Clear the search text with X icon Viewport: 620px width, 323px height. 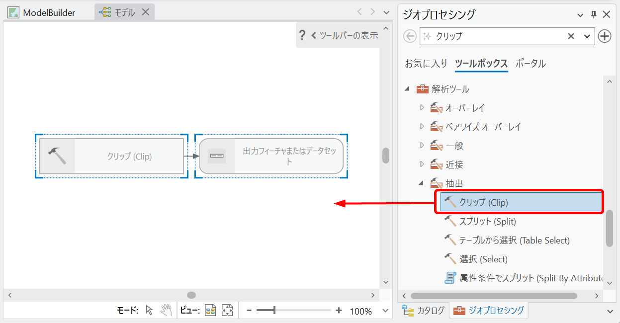[x=571, y=36]
